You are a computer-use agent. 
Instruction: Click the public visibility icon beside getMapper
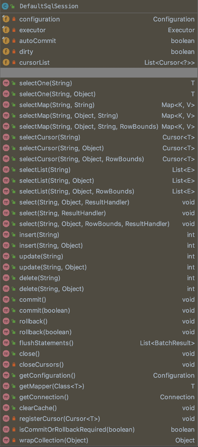pos(14,386)
